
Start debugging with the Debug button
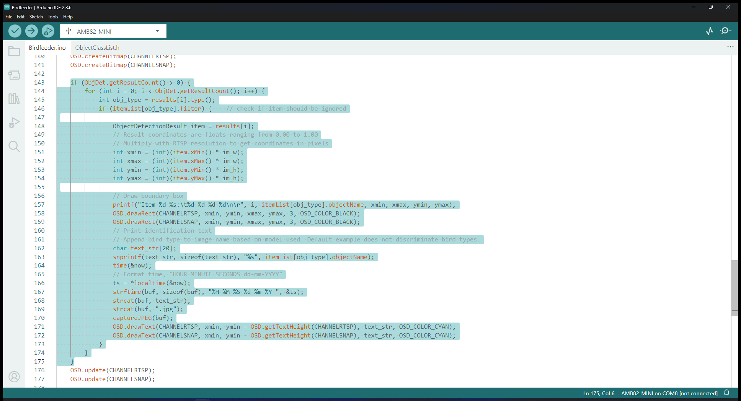tap(48, 31)
